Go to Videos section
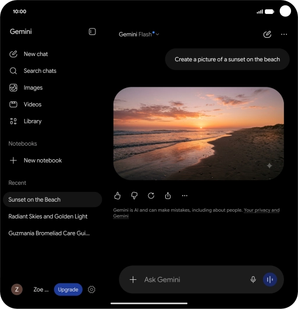Screen dimensions: 298x309 [x=26, y=104]
